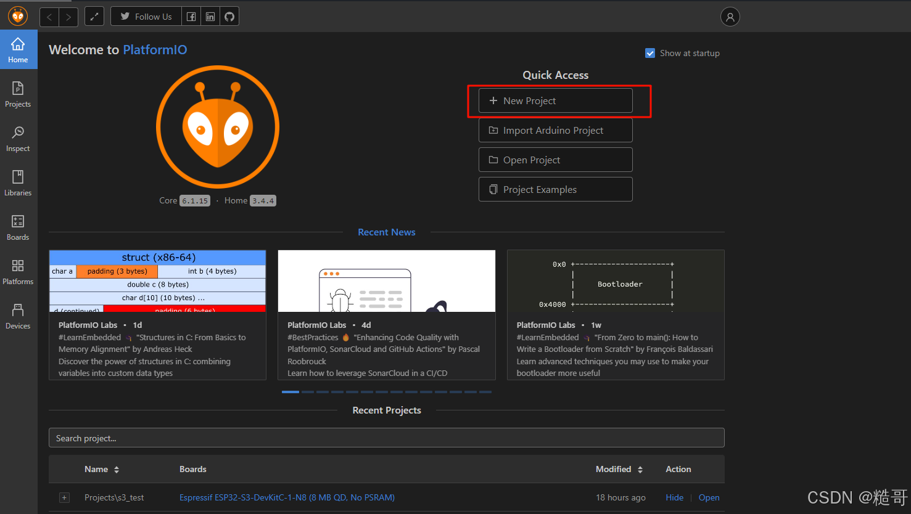The image size is (911, 514).
Task: Sort projects by Name column arrows
Action: coord(117,470)
